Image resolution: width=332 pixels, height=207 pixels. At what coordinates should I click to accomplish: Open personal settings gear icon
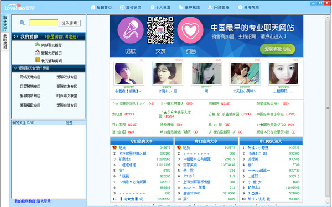point(152,7)
